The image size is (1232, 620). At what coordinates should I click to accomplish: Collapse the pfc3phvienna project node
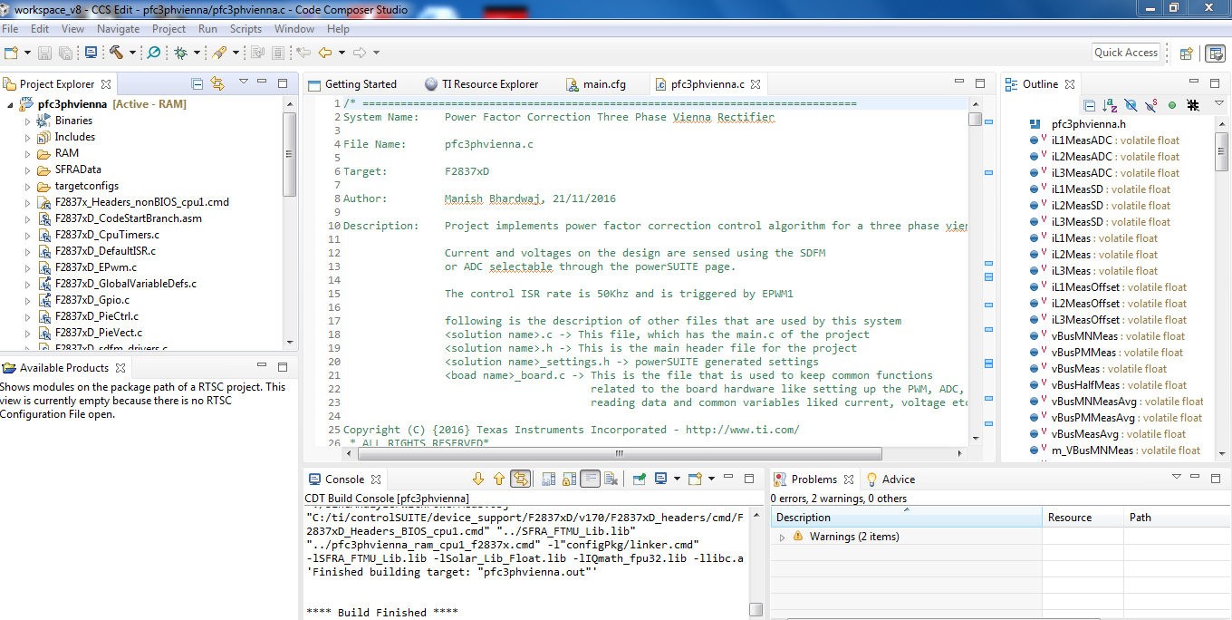pos(10,104)
